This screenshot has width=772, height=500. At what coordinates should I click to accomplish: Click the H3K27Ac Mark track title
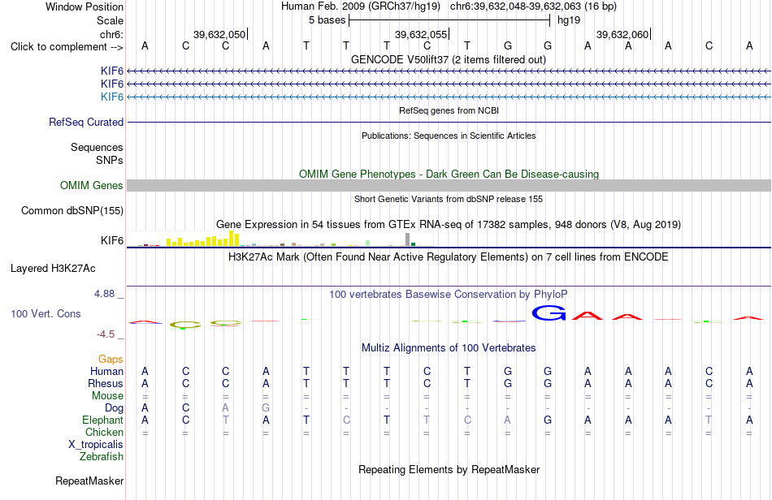click(x=449, y=256)
